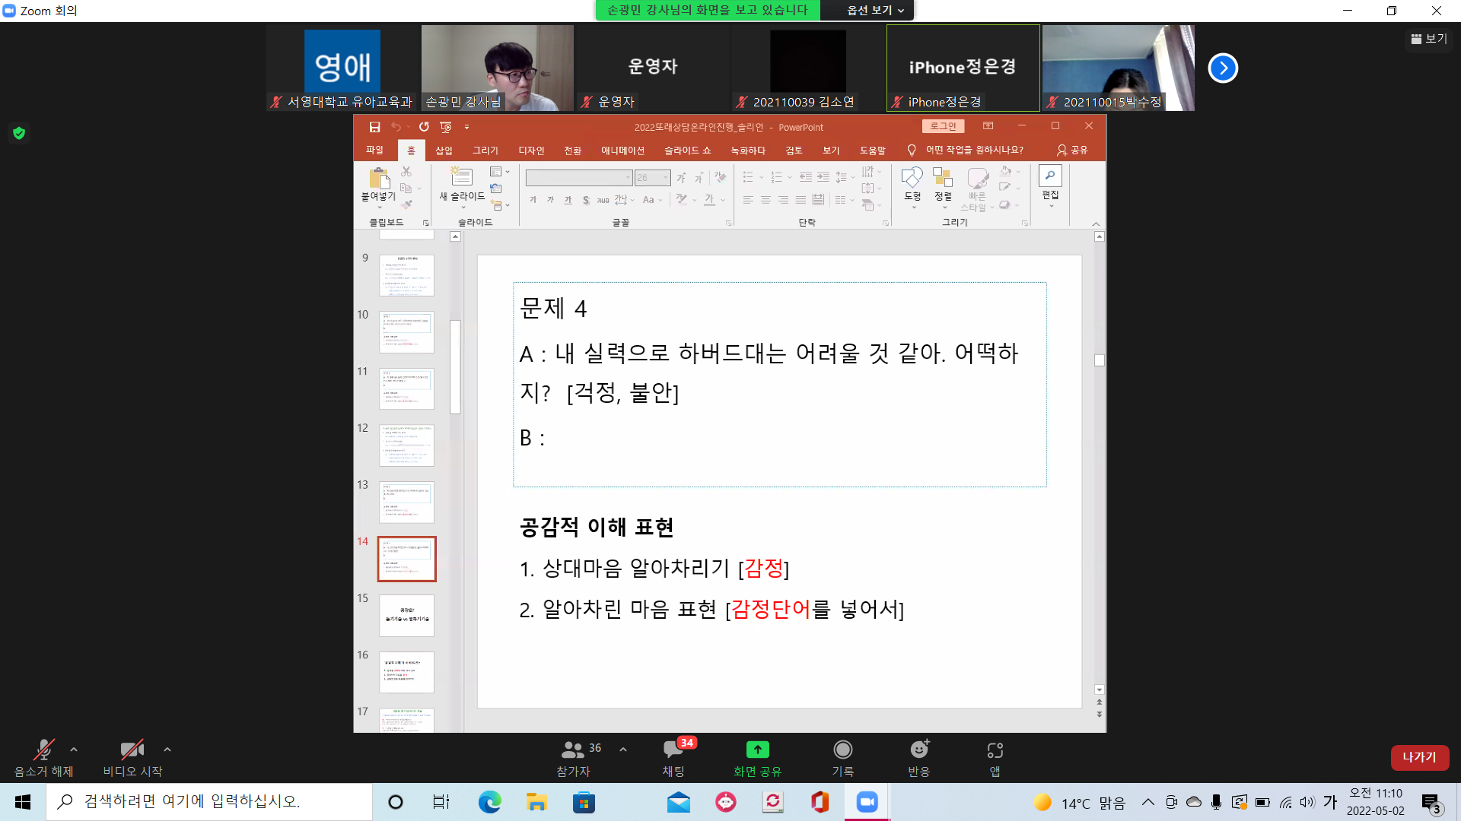Click the Windows taskbar search box
Viewport: 1461px width, 821px height.
pos(209,802)
